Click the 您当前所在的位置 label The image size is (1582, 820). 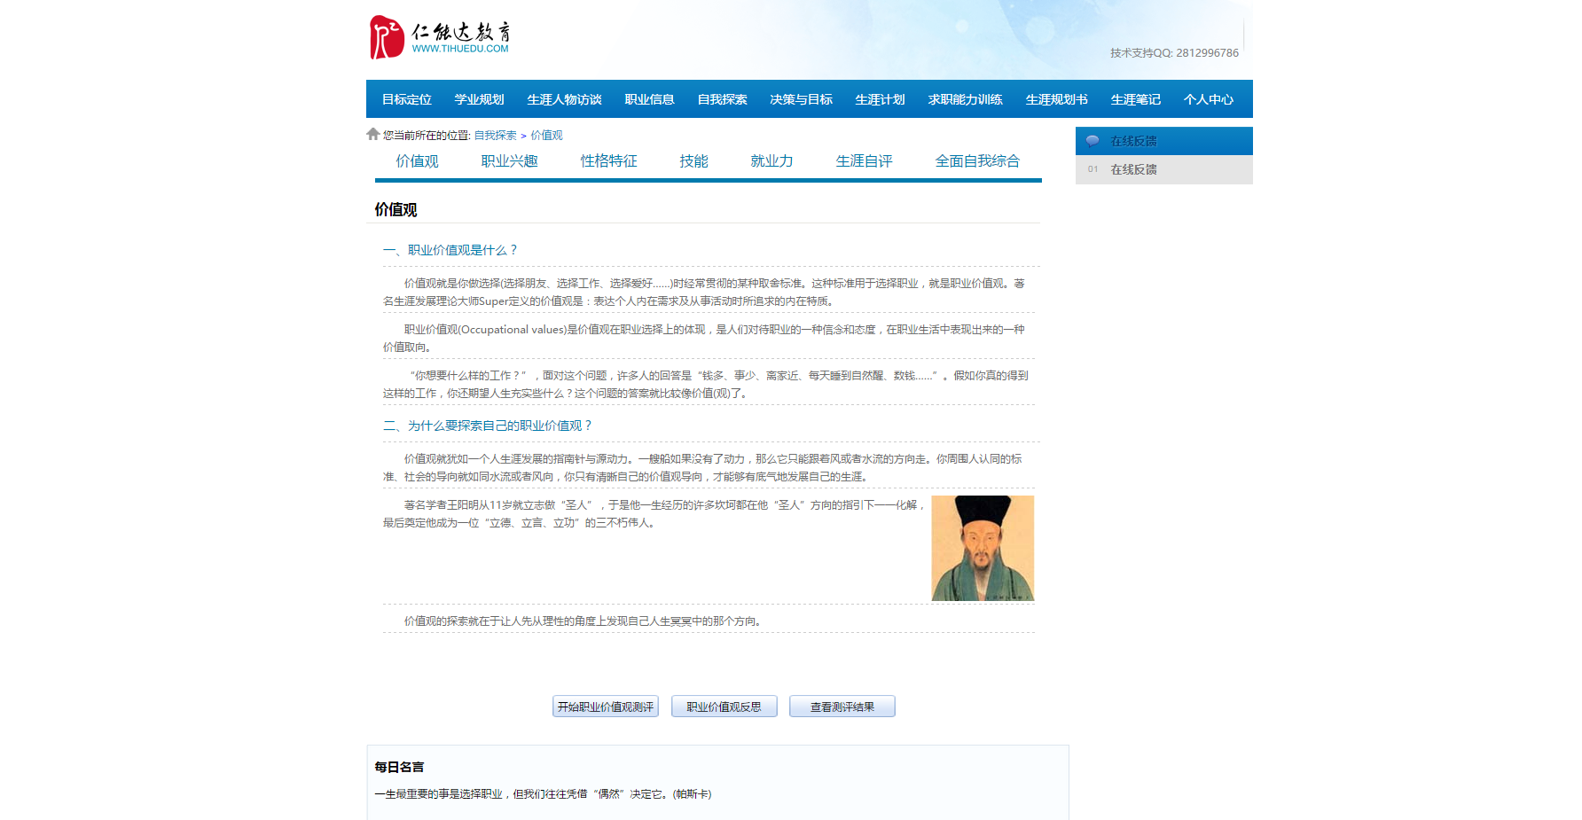427,136
